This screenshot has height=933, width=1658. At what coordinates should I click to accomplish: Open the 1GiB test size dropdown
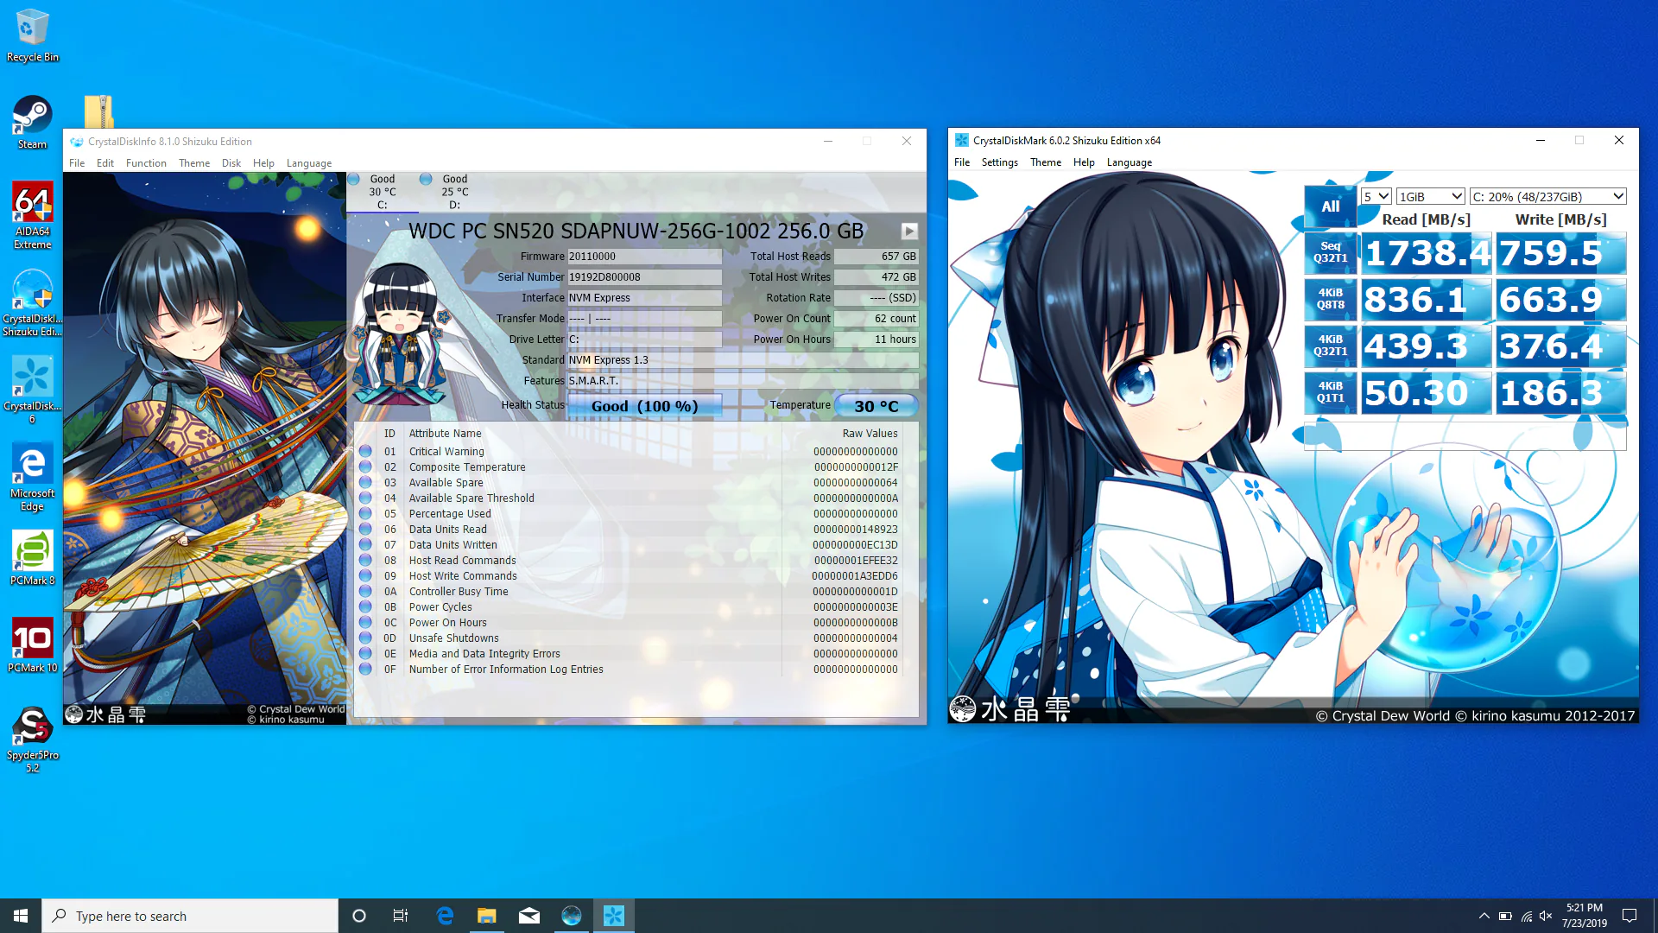pyautogui.click(x=1430, y=197)
